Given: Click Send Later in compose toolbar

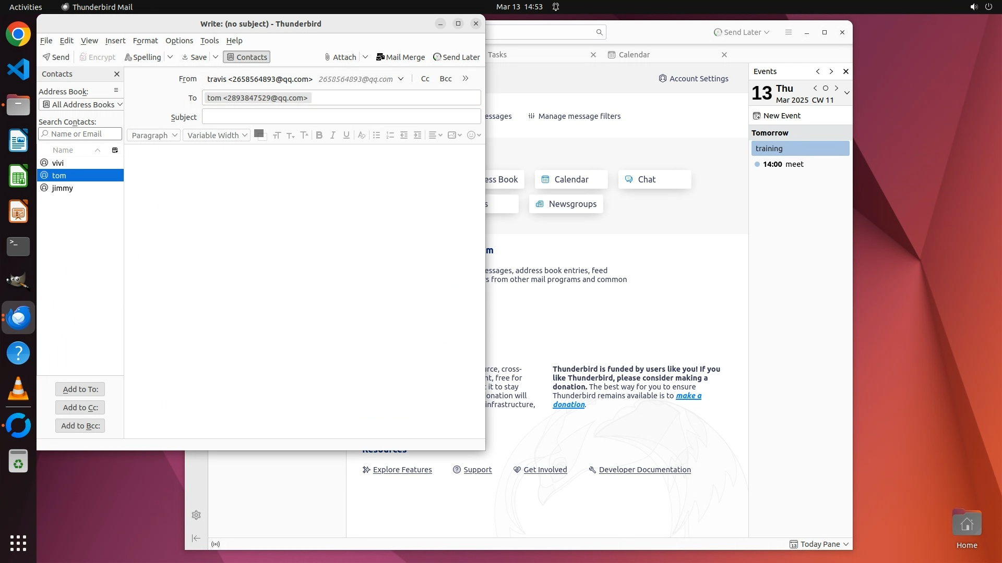Looking at the screenshot, I should (457, 57).
